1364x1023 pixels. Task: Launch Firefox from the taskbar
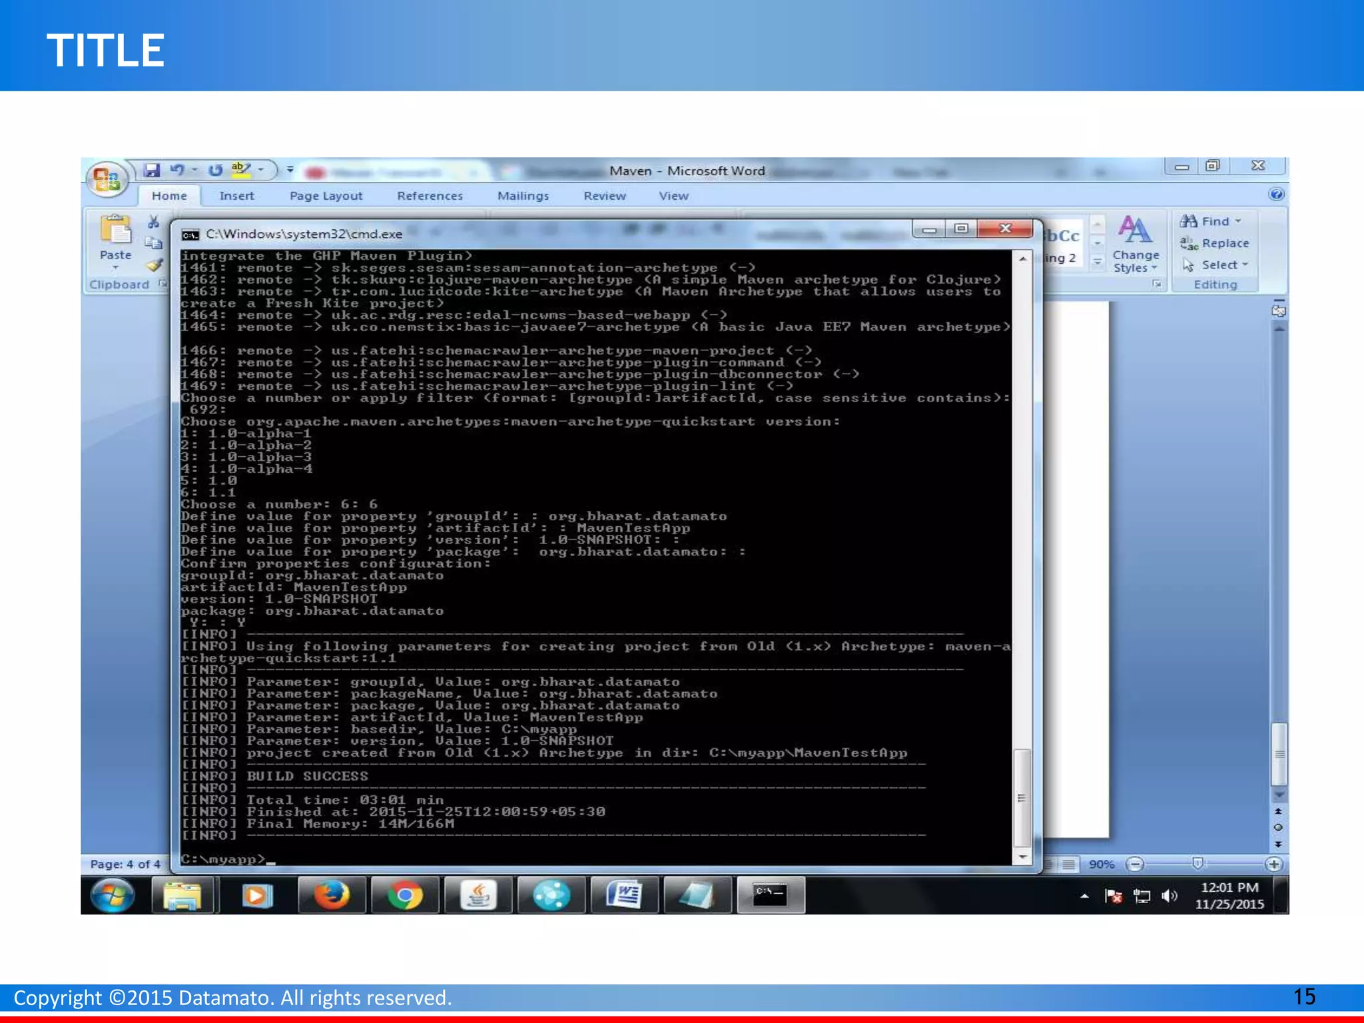click(x=331, y=895)
